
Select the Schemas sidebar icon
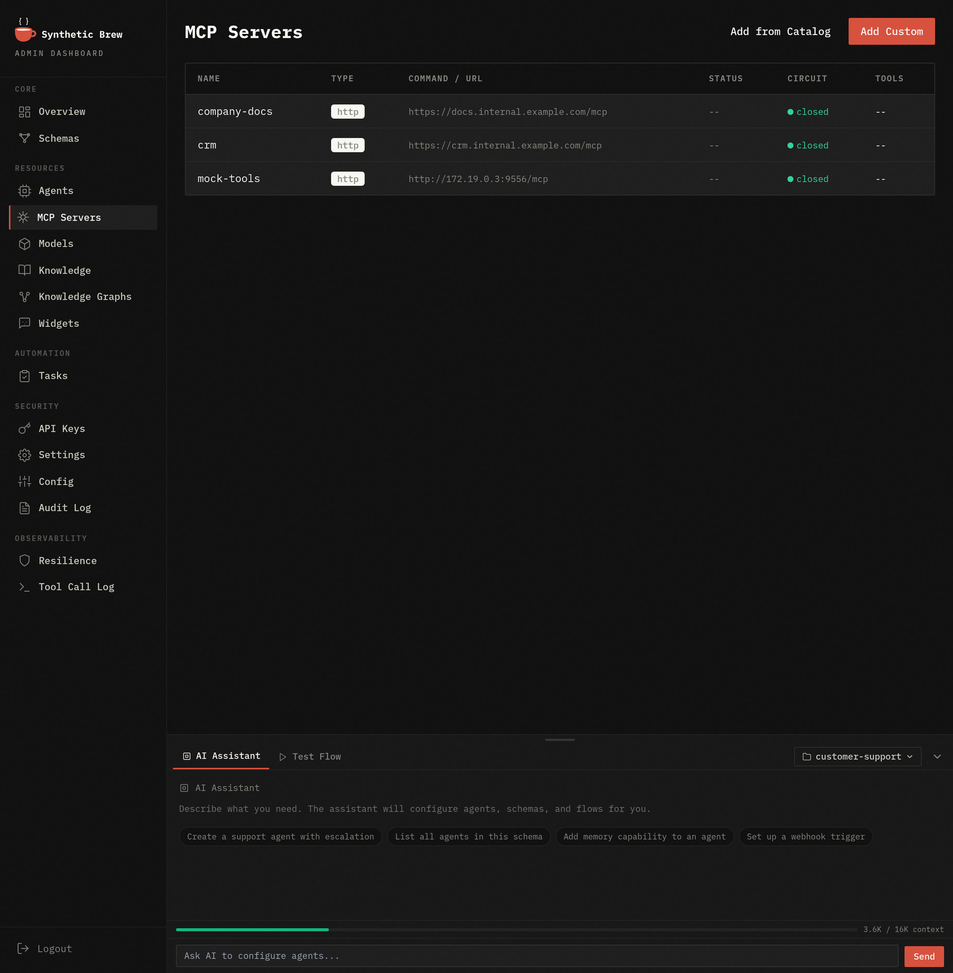pyautogui.click(x=24, y=138)
